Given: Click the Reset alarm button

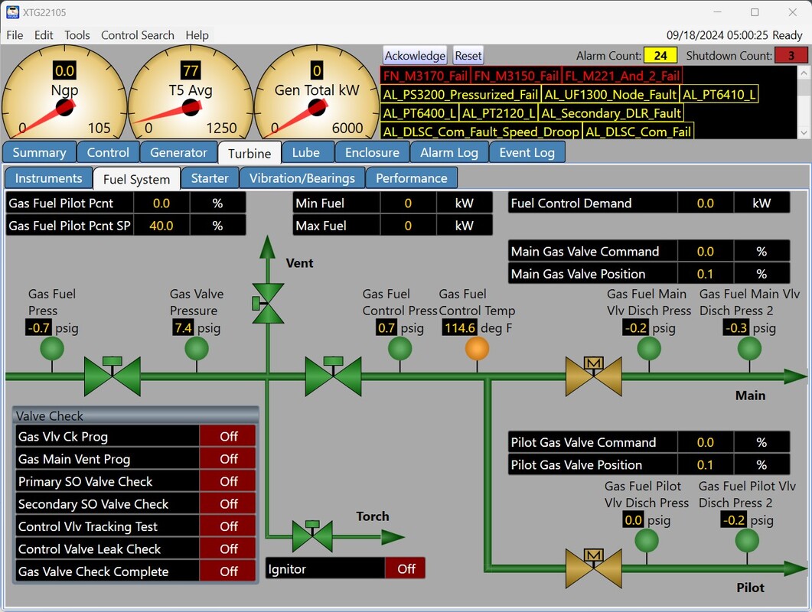Looking at the screenshot, I should click(468, 55).
